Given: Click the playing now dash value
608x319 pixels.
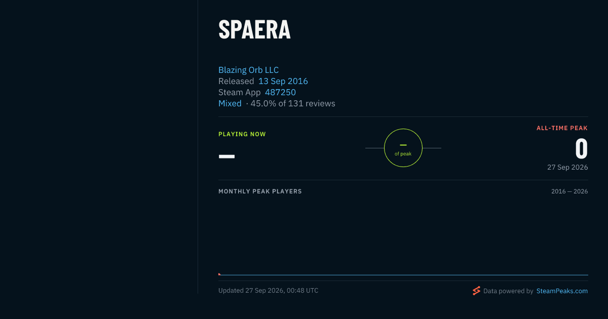Looking at the screenshot, I should point(226,156).
